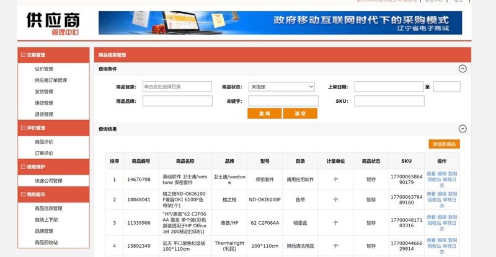Viewport: 496px width, 257px height.
Task: Click the 商品名称 column header
Action: click(x=185, y=161)
